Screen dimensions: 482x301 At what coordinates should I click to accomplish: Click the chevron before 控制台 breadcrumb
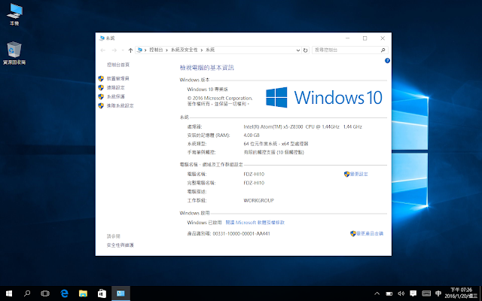[145, 50]
